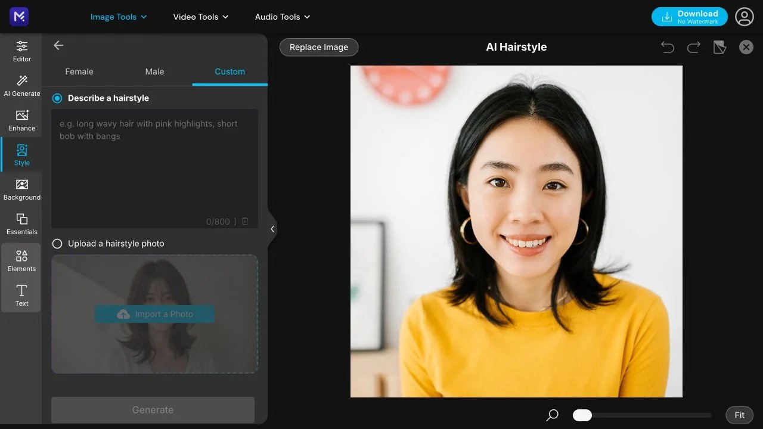Undo the last action

tap(668, 47)
